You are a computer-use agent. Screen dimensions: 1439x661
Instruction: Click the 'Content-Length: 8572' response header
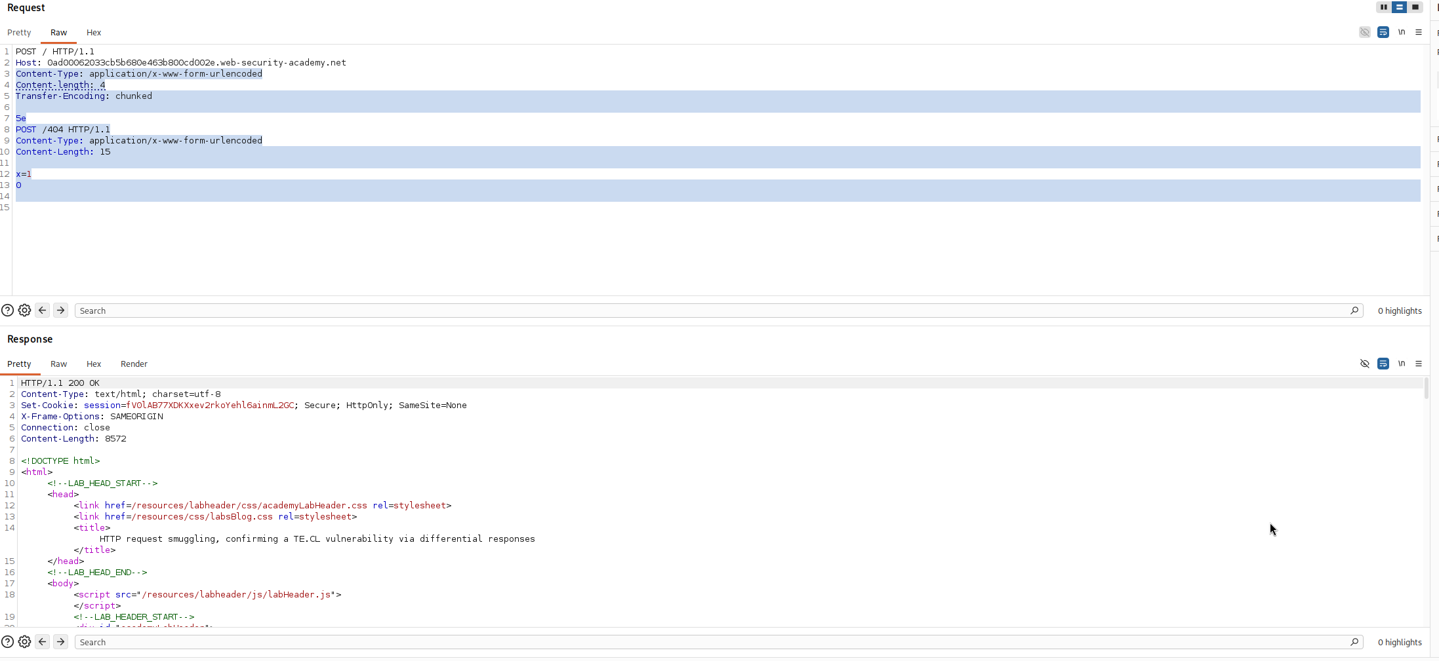73,439
